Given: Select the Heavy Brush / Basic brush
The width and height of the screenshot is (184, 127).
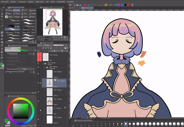Looking at the screenshot, I should pos(28,33).
